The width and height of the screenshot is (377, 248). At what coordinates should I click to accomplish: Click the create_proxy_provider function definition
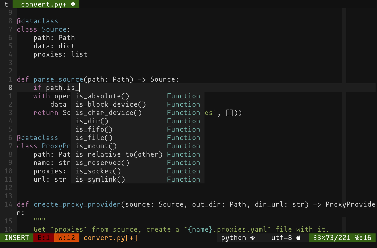77,204
